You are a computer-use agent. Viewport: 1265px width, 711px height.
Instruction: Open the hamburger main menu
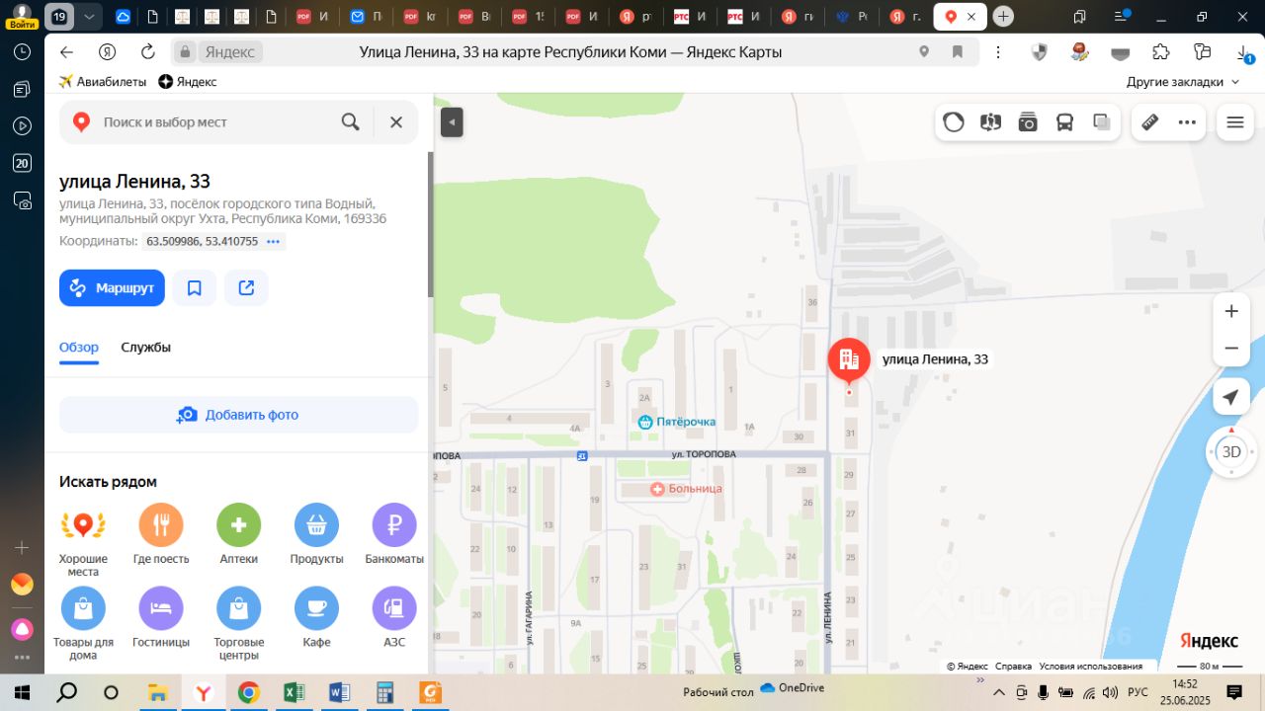point(1234,122)
